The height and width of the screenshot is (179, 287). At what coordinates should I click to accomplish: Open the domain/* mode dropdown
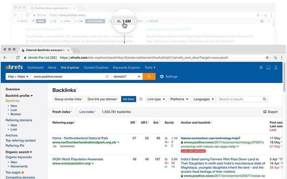[x=127, y=76]
